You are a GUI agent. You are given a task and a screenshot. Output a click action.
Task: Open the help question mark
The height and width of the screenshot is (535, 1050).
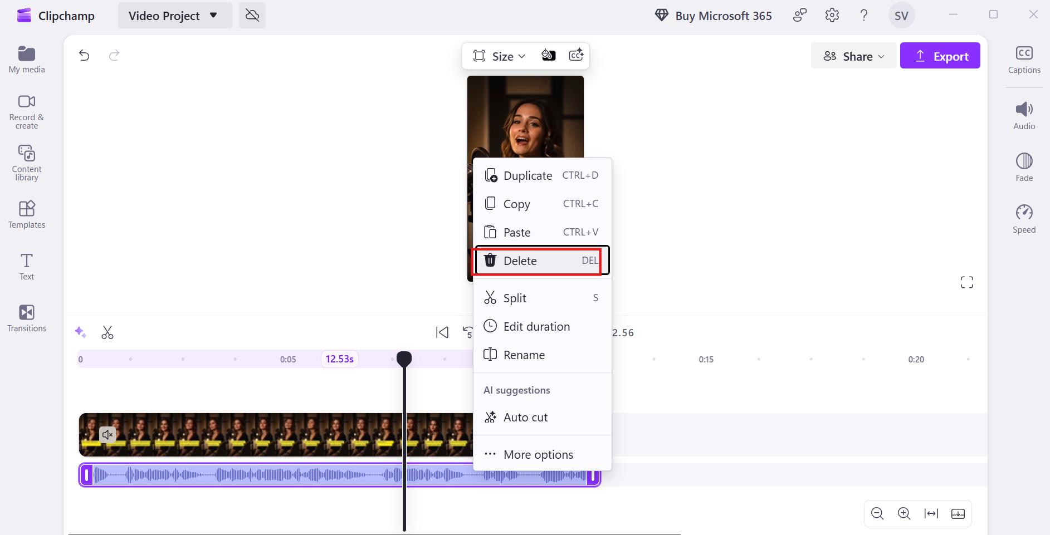(x=864, y=16)
